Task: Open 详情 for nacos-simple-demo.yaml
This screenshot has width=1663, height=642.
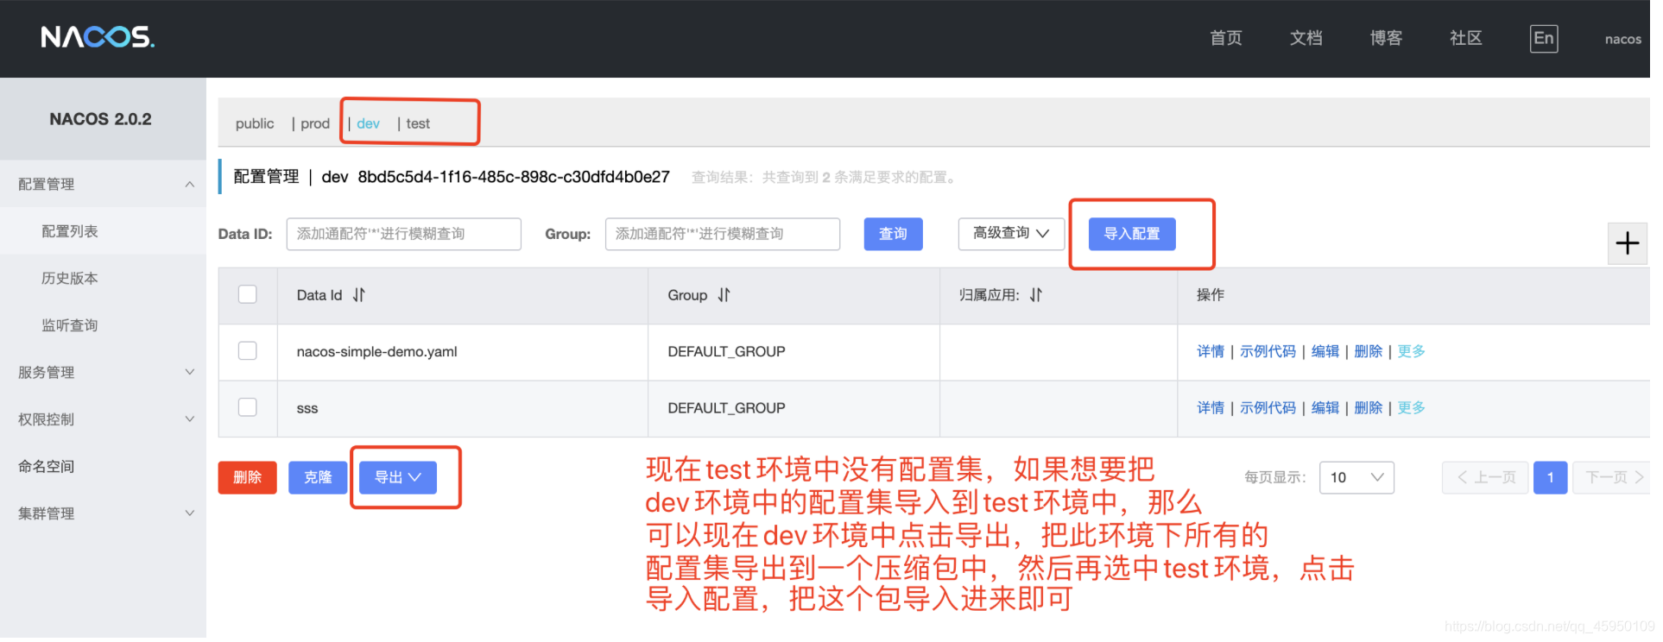Action: tap(1211, 351)
